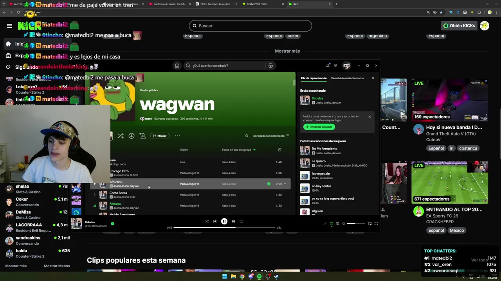Open a new browser tab

click(337, 4)
